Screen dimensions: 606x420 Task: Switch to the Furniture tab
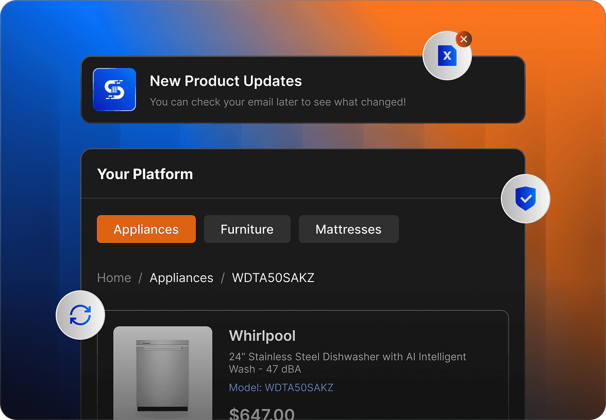[x=247, y=229]
